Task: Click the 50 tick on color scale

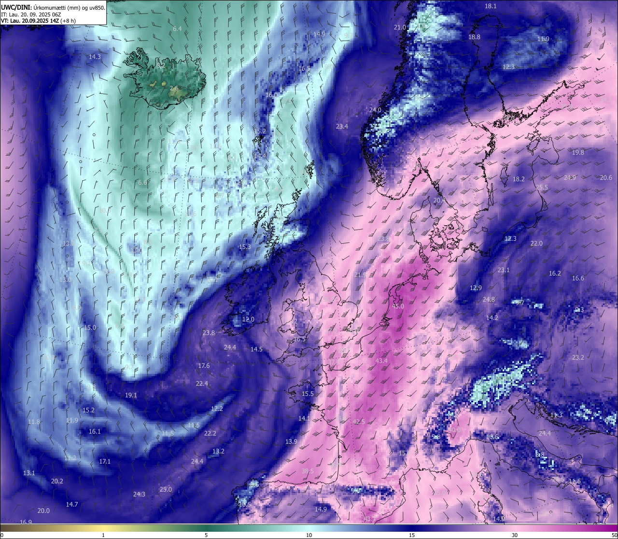Action: click(x=614, y=535)
